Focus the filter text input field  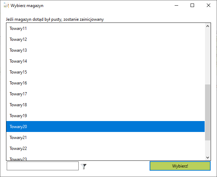43,166
